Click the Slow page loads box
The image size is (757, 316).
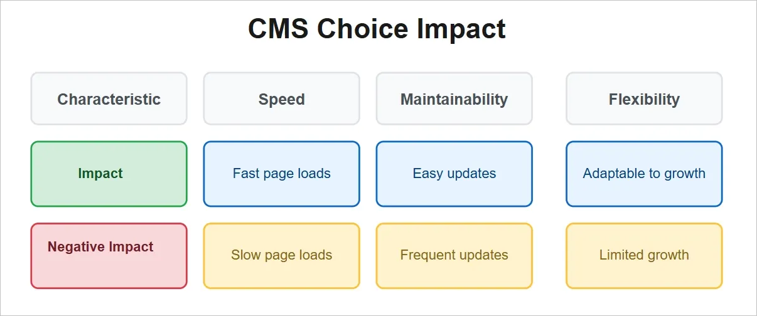(x=281, y=255)
